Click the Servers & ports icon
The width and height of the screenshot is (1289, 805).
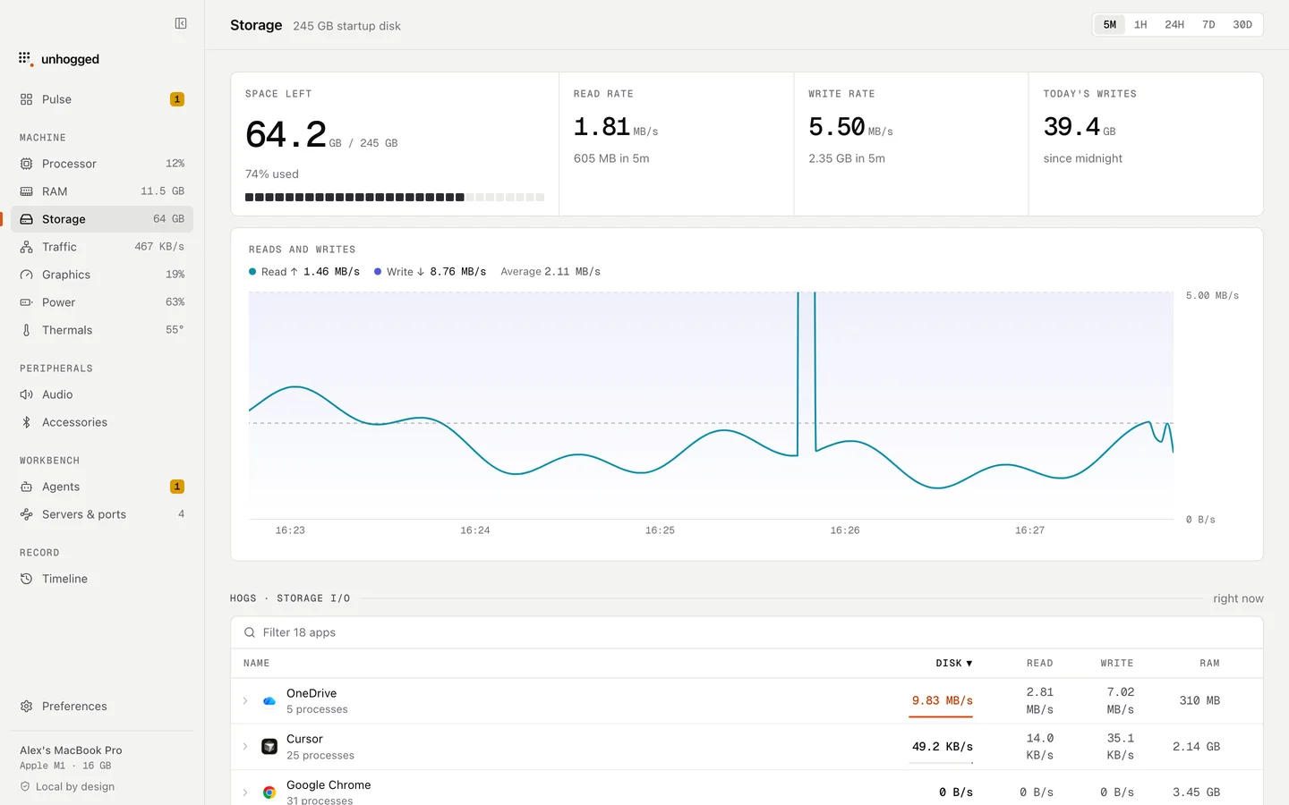[26, 514]
